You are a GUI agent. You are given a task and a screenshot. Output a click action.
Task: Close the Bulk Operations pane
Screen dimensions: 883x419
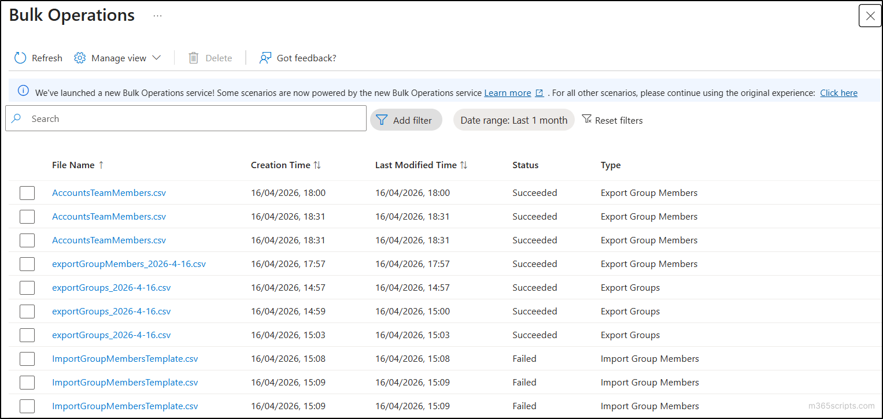pos(870,16)
